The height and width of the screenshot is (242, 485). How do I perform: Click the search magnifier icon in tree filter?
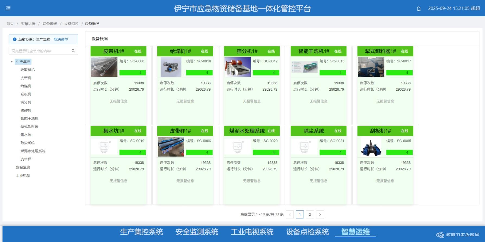73,51
